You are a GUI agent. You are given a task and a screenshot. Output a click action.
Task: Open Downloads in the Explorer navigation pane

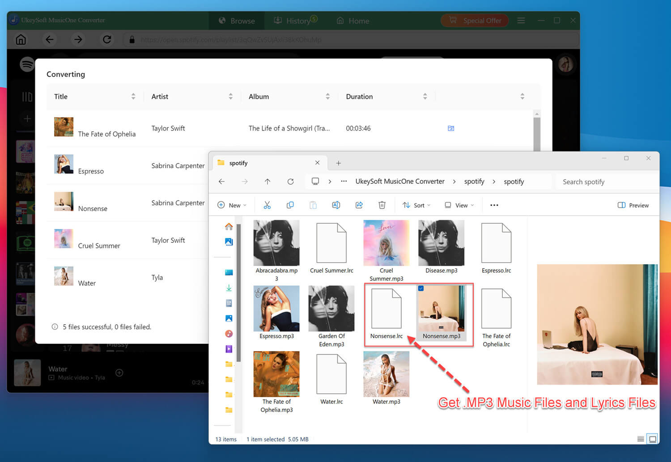click(x=229, y=288)
